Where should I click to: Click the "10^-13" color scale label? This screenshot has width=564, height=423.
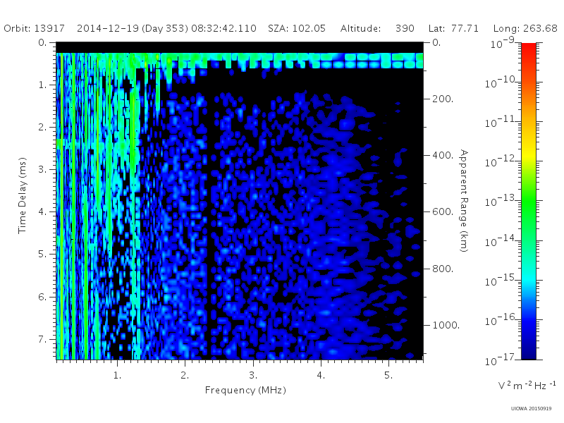[501, 201]
